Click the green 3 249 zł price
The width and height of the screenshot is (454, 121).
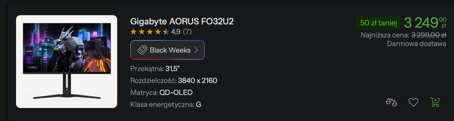[425, 23]
